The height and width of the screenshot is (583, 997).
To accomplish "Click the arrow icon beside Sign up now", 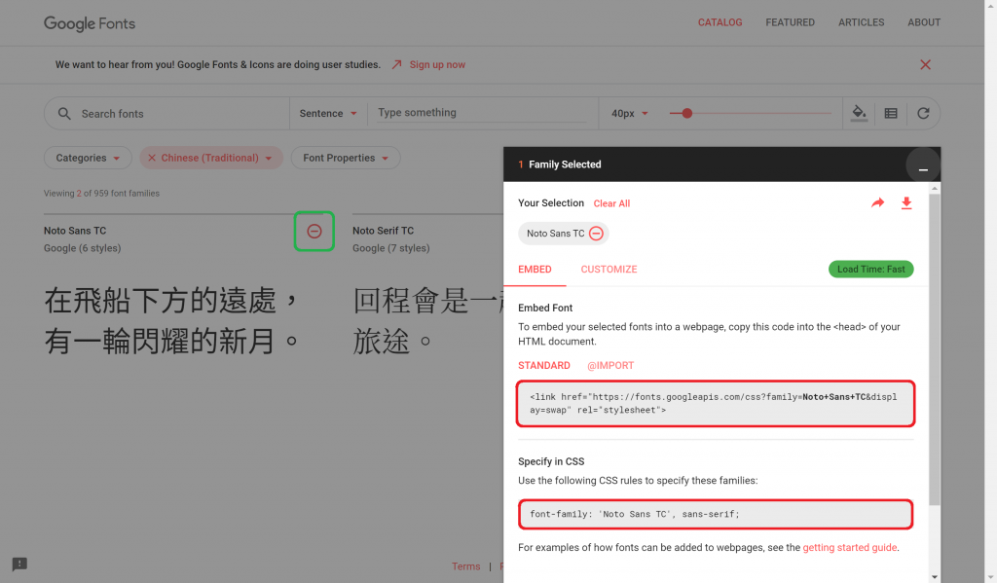I will pos(397,65).
